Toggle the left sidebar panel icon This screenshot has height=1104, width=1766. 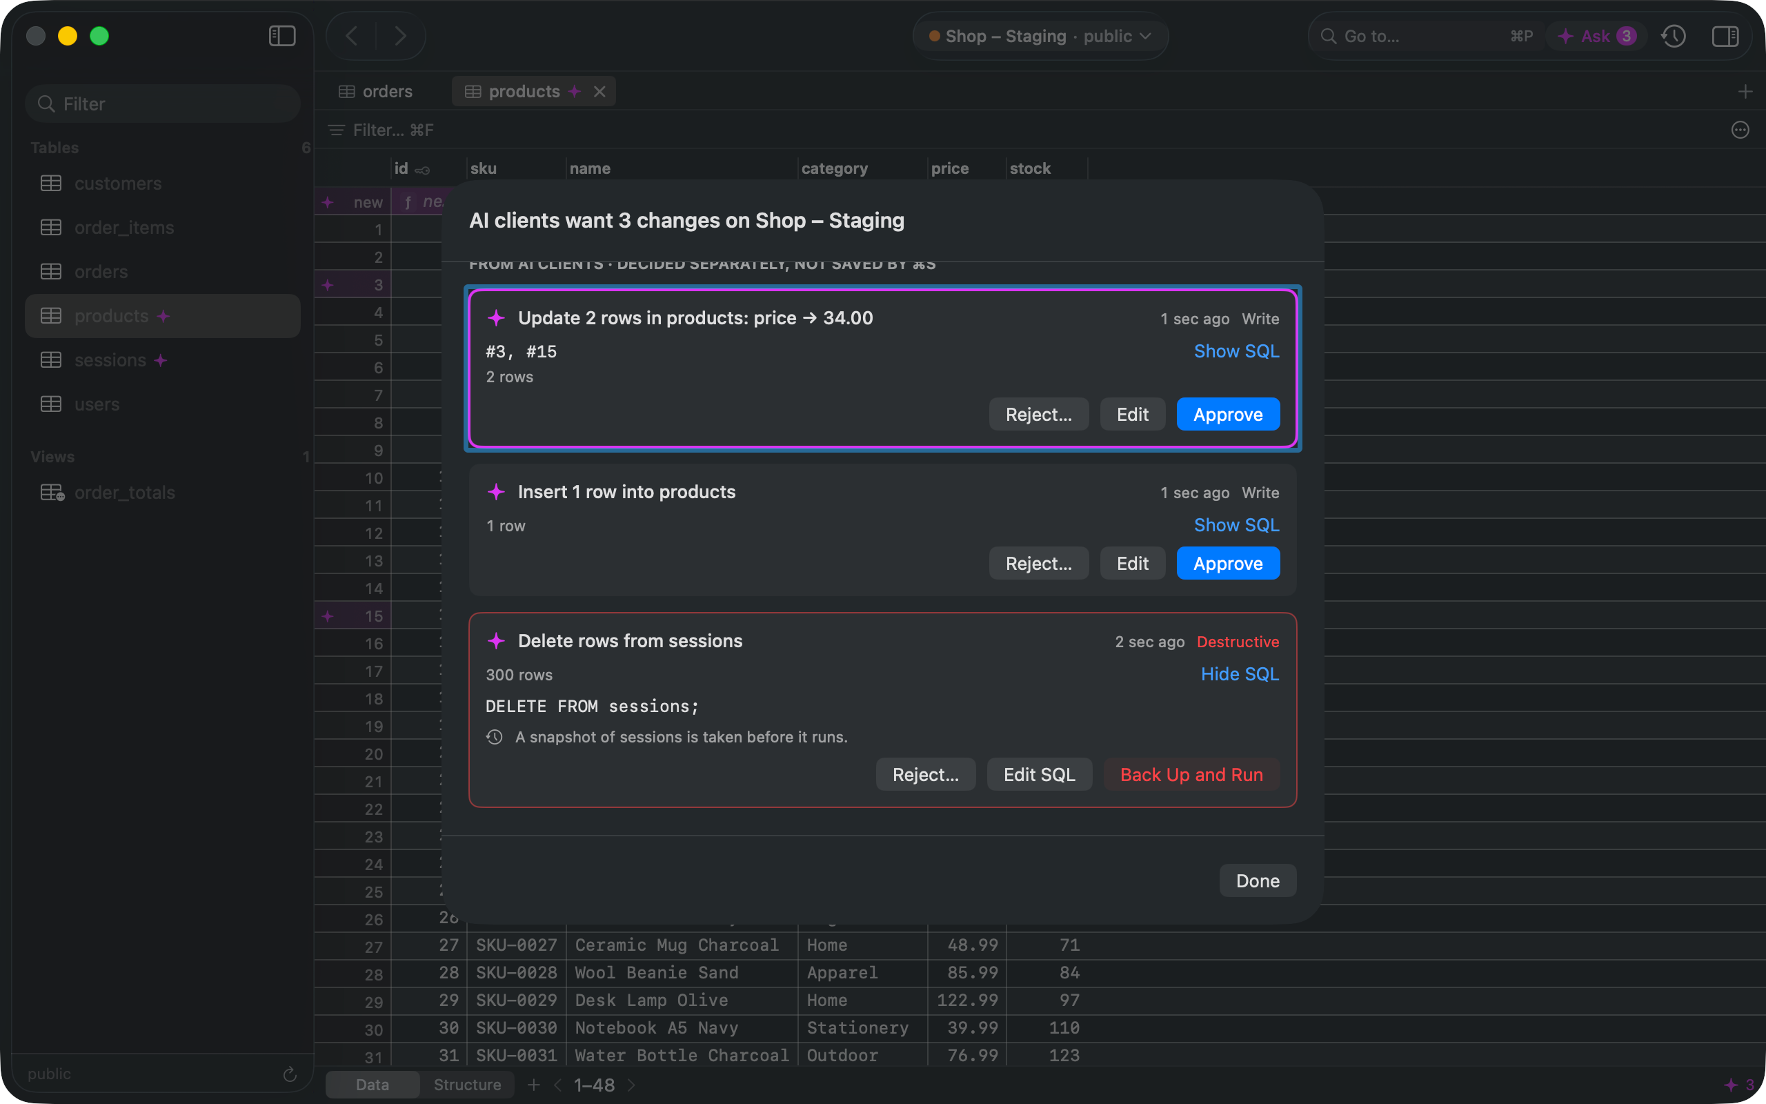click(x=281, y=36)
